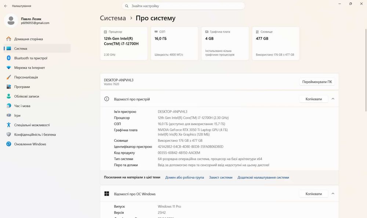The image size is (367, 218).
Task: Open Домен або робоча група link
Action: pyautogui.click(x=185, y=178)
